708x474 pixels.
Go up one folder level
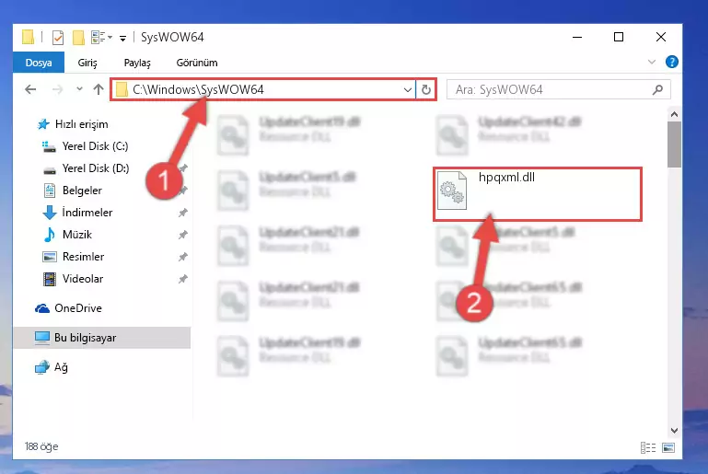tap(98, 89)
